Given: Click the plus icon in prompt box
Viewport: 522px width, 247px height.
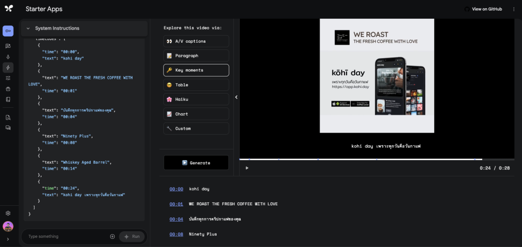Looking at the screenshot, I should [x=112, y=236].
